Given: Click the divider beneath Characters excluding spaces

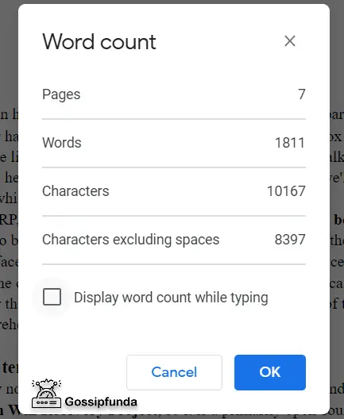Looking at the screenshot, I should tap(174, 264).
